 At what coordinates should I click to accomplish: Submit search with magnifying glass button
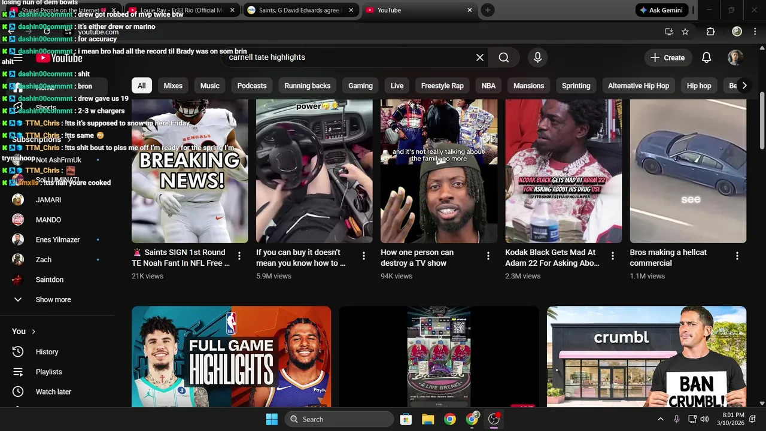coord(504,57)
